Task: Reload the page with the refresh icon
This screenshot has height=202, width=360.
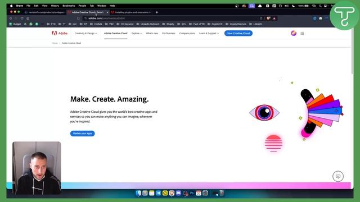Action: 22,19
